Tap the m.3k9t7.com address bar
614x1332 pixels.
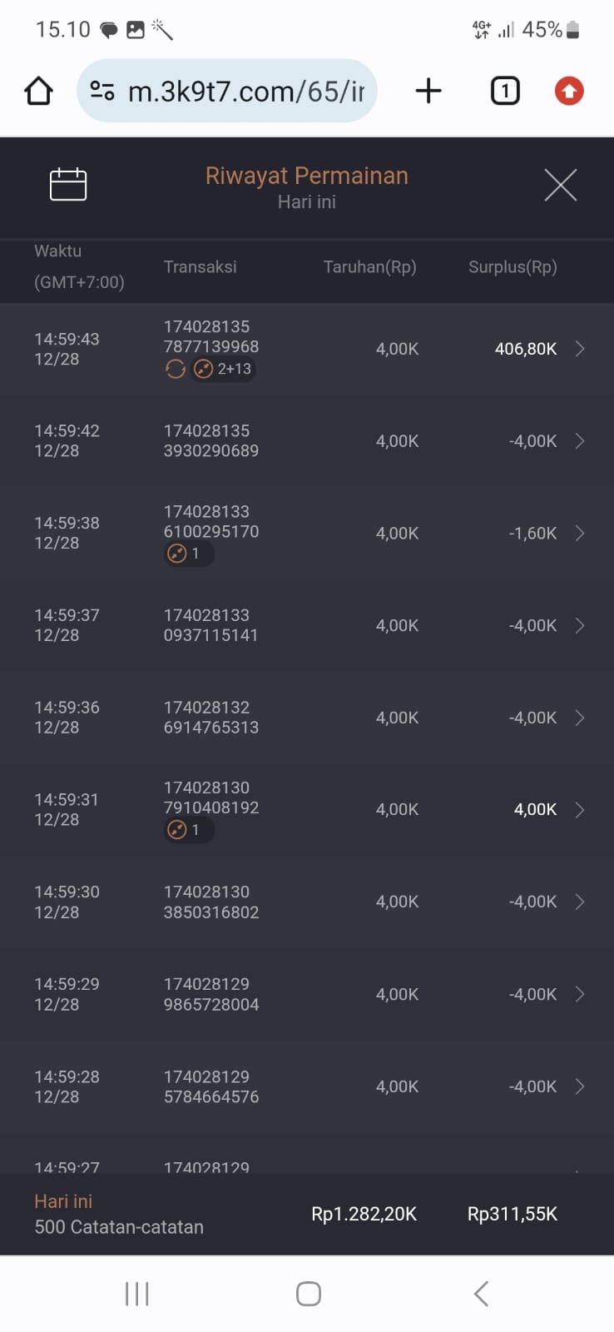pos(245,91)
